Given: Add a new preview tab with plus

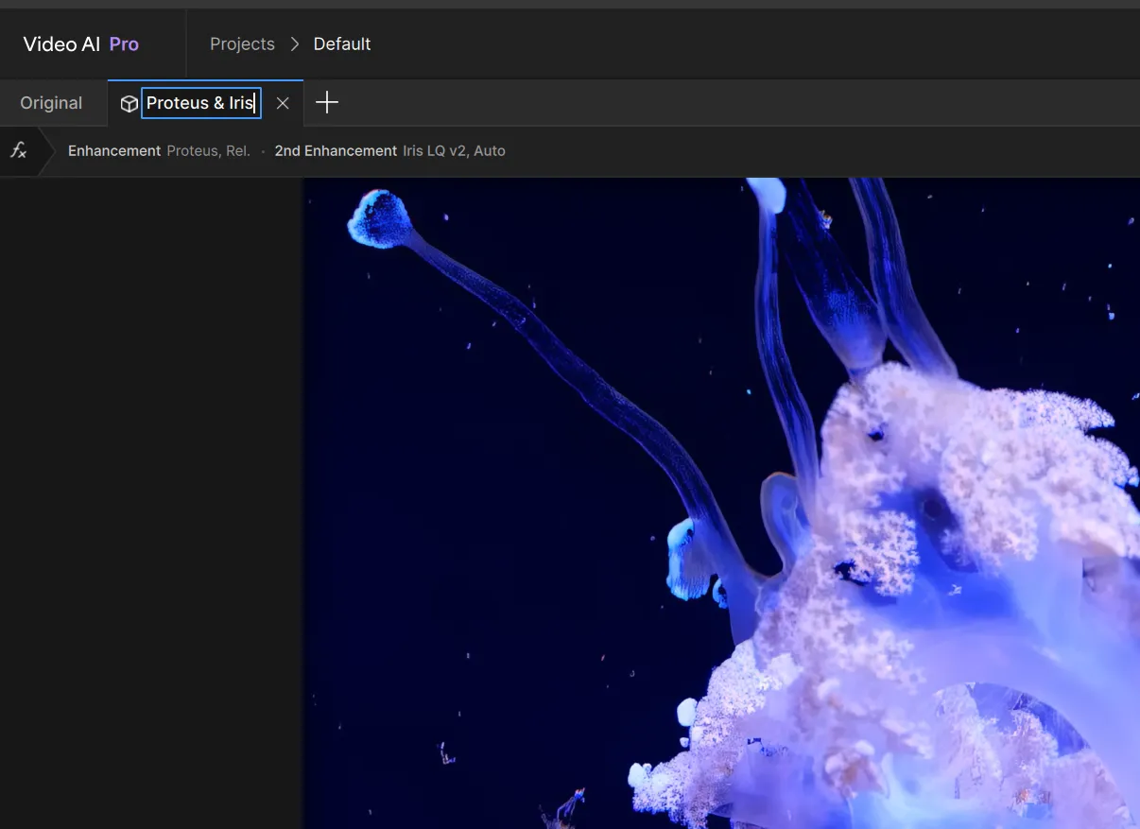Looking at the screenshot, I should (x=326, y=103).
